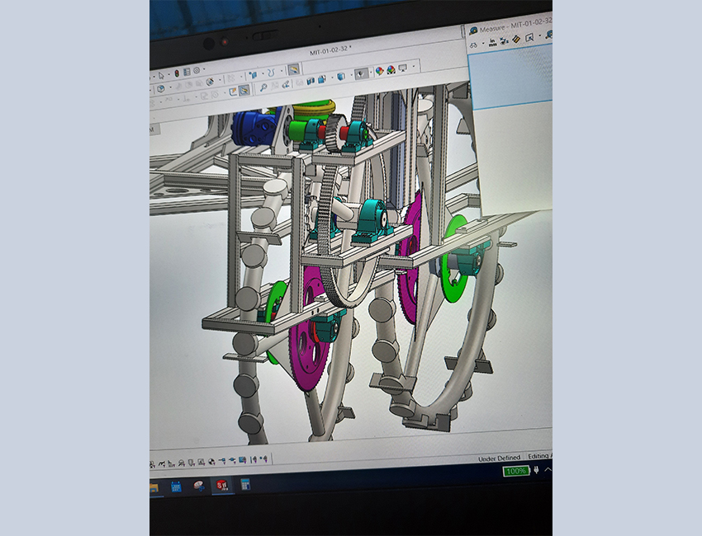The width and height of the screenshot is (702, 536).
Task: Open the Edit Appearance color sphere
Action: pyautogui.click(x=379, y=71)
